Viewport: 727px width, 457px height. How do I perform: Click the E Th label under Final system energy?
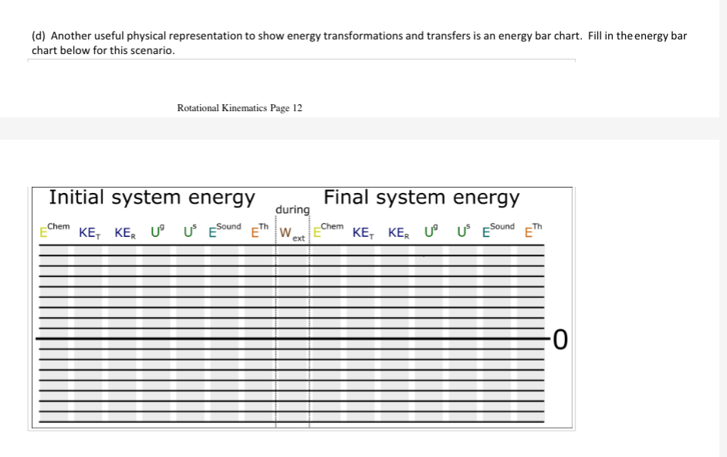[x=533, y=230]
